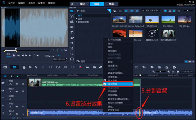Click the 添加 add folder button
The width and height of the screenshot is (196, 120).
[x=81, y=11]
